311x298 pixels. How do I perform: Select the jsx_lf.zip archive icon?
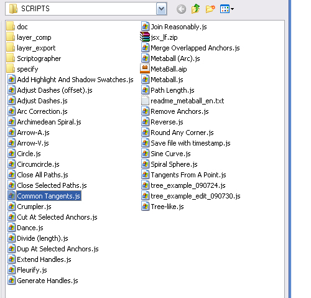(x=145, y=37)
